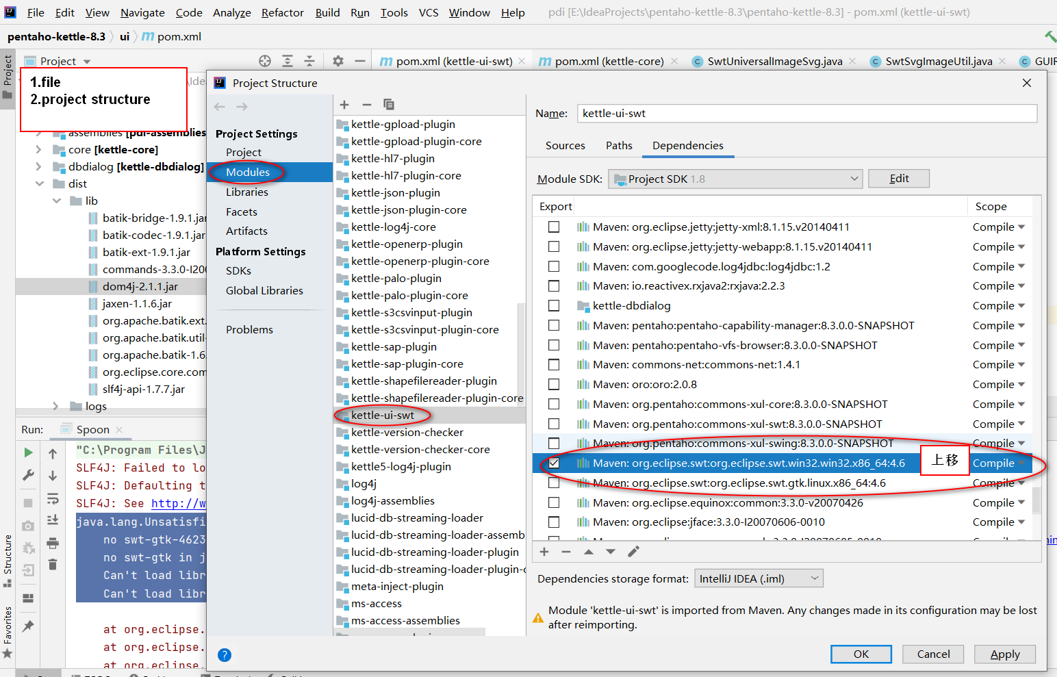Select Problems in Project Structure sidebar
The width and height of the screenshot is (1057, 677).
pos(250,330)
